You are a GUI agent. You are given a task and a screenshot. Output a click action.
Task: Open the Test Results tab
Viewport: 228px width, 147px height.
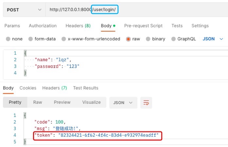click(x=85, y=88)
